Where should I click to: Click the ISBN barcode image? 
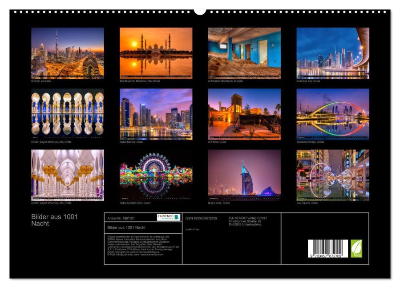(x=327, y=249)
